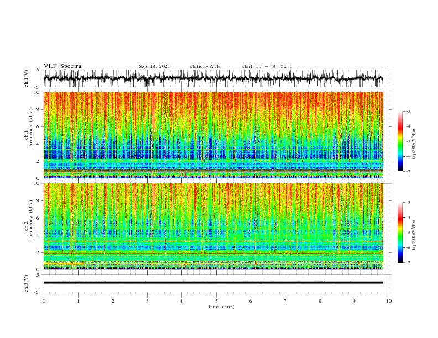Click the '-7' tick on ch.2 colorbar
The height and width of the screenshot is (338, 438).
(408, 262)
